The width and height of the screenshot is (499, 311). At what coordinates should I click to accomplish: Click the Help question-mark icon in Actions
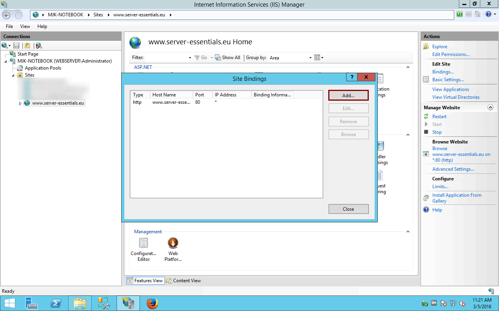(x=426, y=210)
